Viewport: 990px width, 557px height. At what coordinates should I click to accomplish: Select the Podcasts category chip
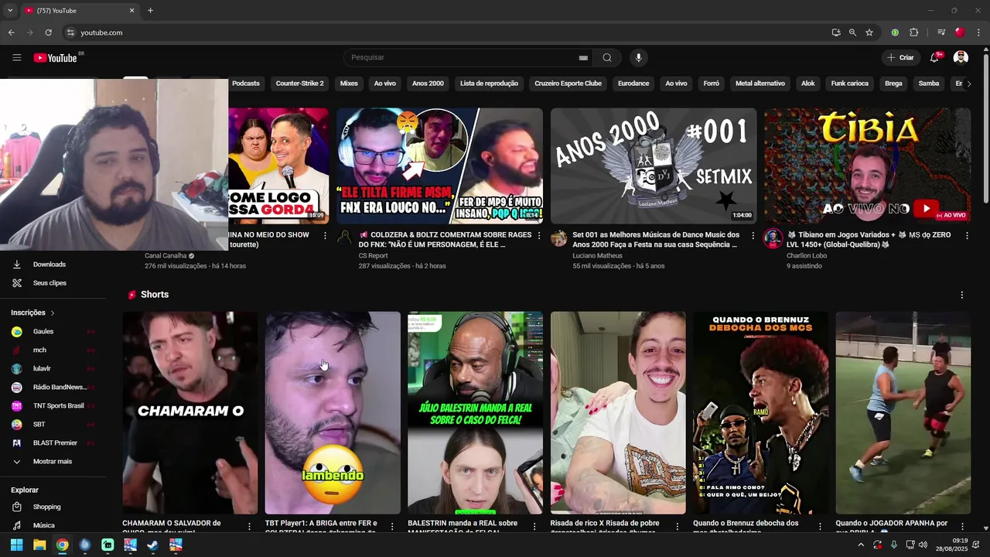pyautogui.click(x=246, y=84)
